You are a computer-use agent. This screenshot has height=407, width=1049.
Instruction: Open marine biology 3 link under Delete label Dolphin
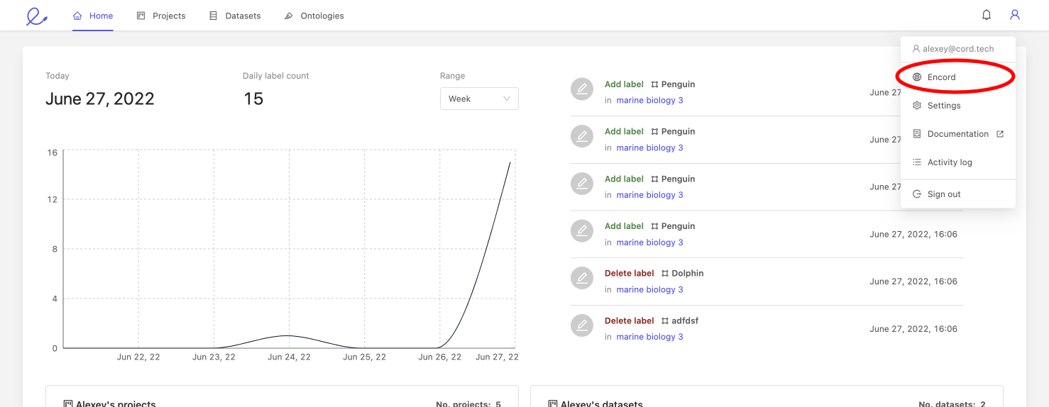point(649,290)
